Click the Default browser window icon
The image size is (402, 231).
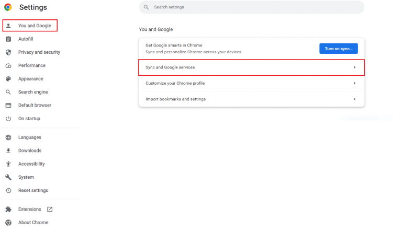[x=8, y=105]
